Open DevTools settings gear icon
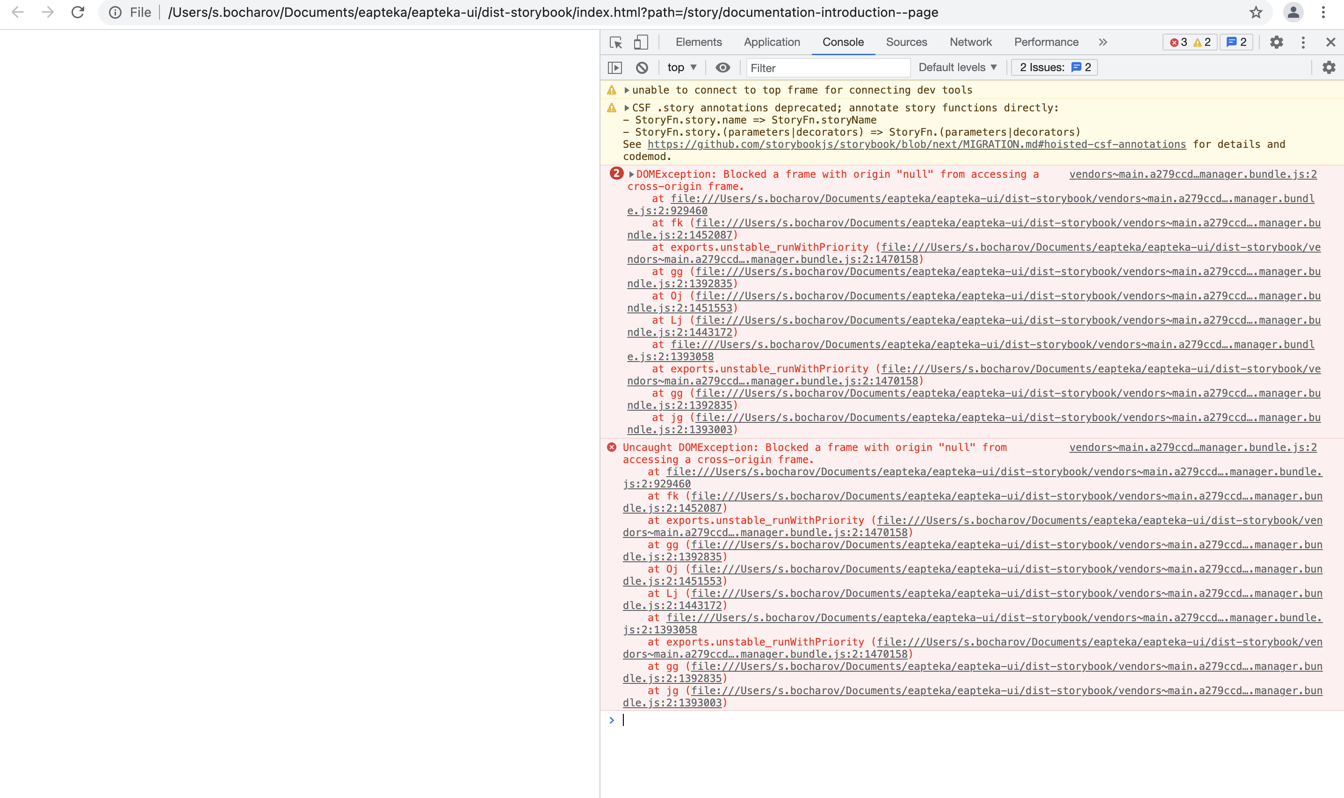This screenshot has width=1344, height=798. pyautogui.click(x=1276, y=43)
